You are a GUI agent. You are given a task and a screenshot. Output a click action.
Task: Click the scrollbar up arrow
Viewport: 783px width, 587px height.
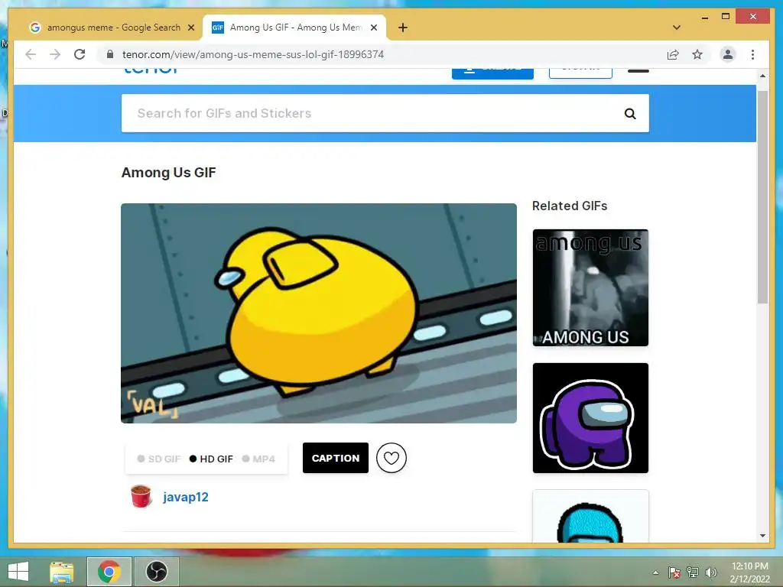pos(762,76)
